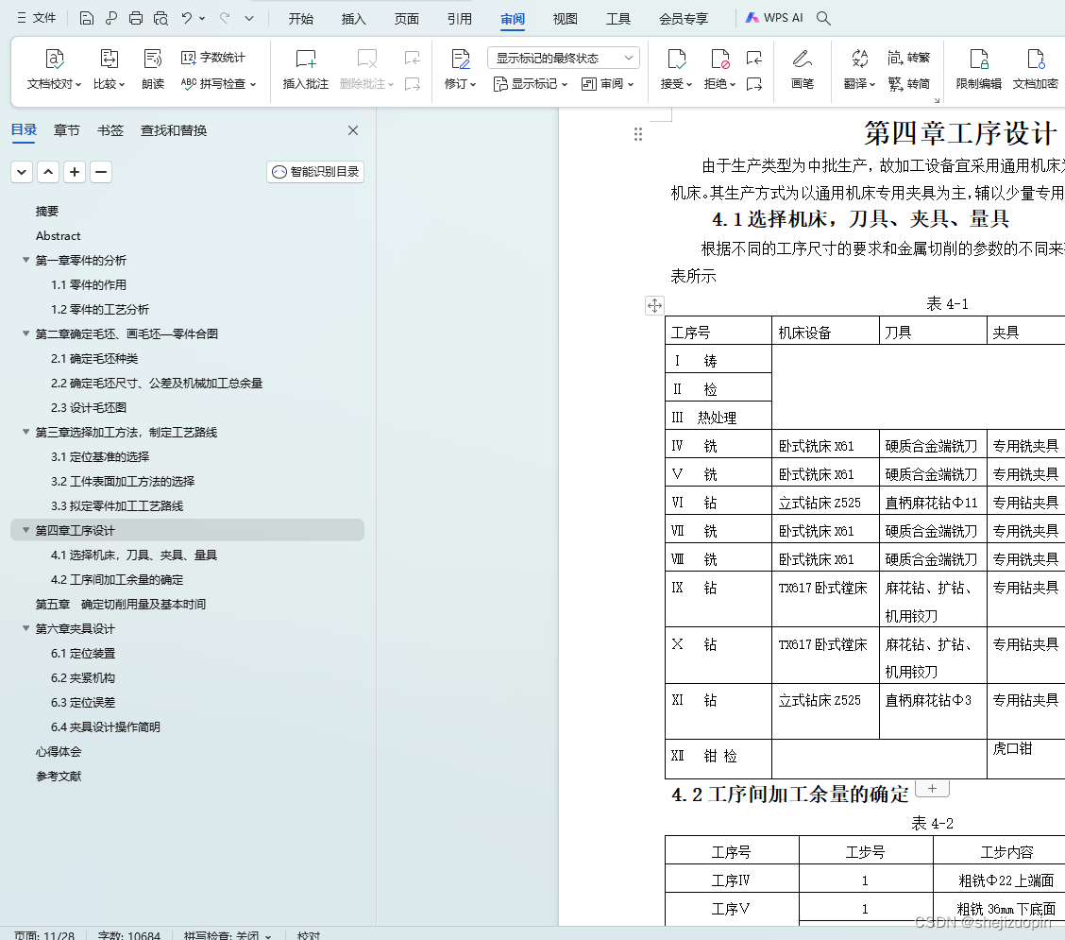Switch to 插入 ribbon tab

[353, 18]
